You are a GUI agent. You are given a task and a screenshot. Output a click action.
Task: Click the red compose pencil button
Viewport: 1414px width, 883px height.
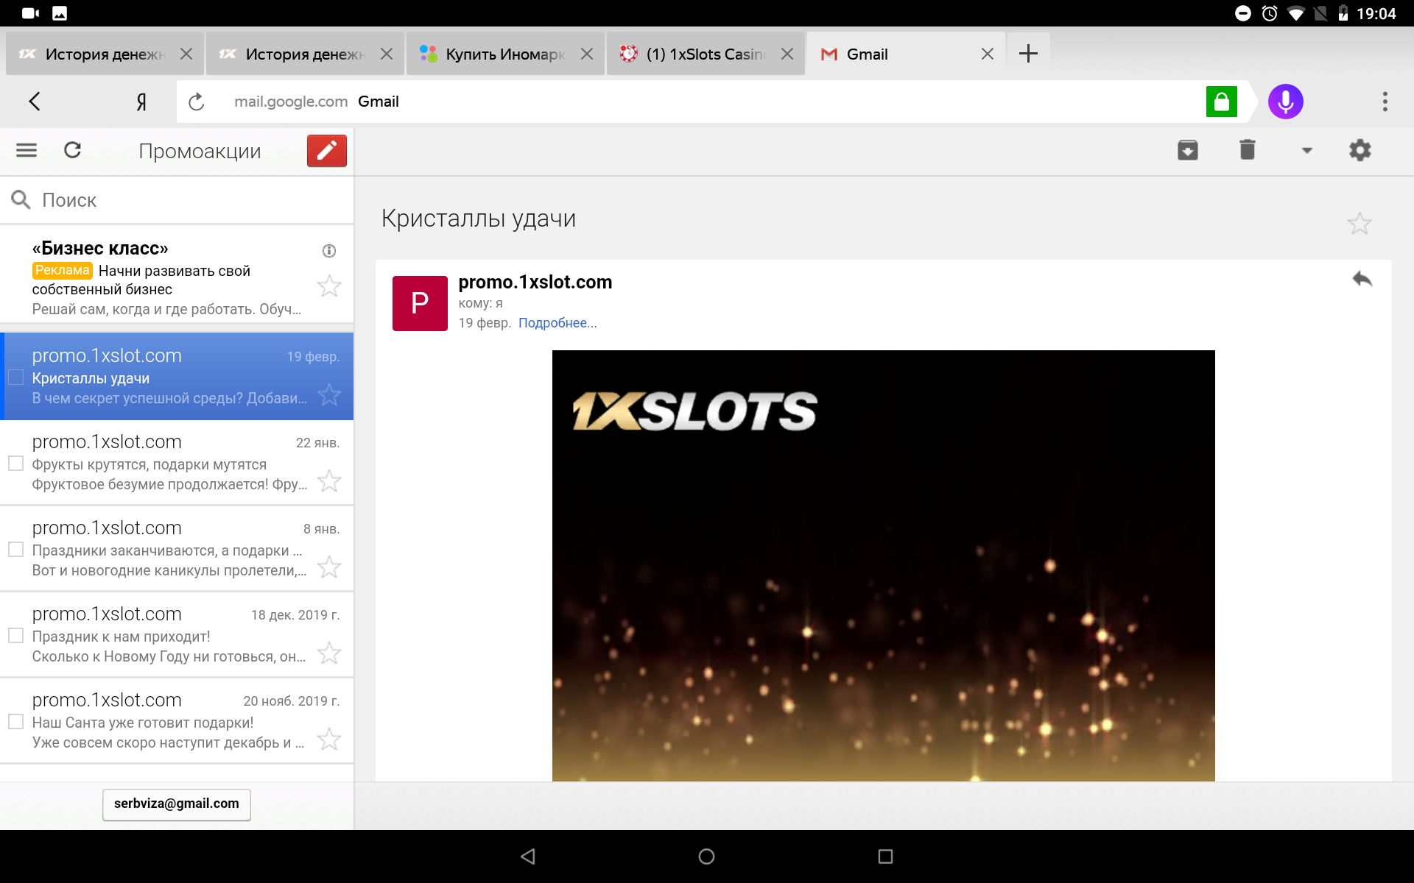point(326,151)
